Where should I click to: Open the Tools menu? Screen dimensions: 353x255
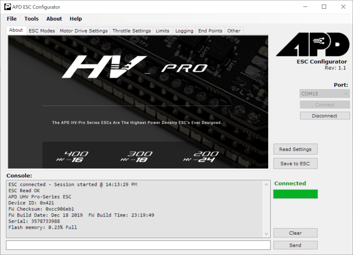tap(31, 19)
